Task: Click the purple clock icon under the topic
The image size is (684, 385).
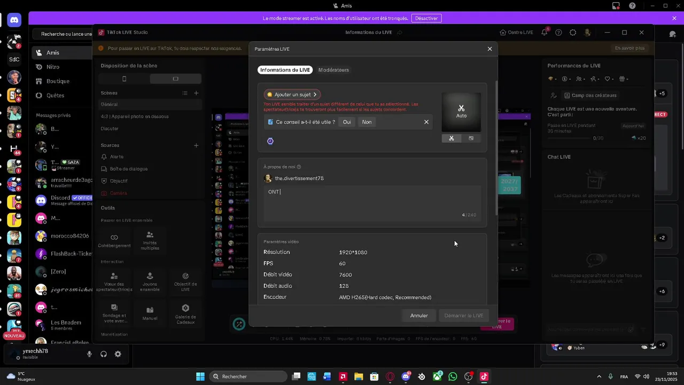Action: click(x=270, y=141)
